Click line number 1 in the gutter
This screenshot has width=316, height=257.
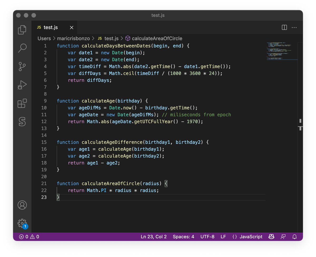tap(45, 46)
